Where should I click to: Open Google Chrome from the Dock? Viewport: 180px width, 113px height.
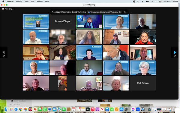pyautogui.click(x=21, y=109)
